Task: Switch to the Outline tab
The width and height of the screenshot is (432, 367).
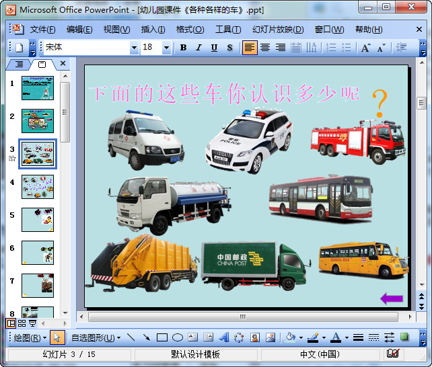Action: pos(19,65)
